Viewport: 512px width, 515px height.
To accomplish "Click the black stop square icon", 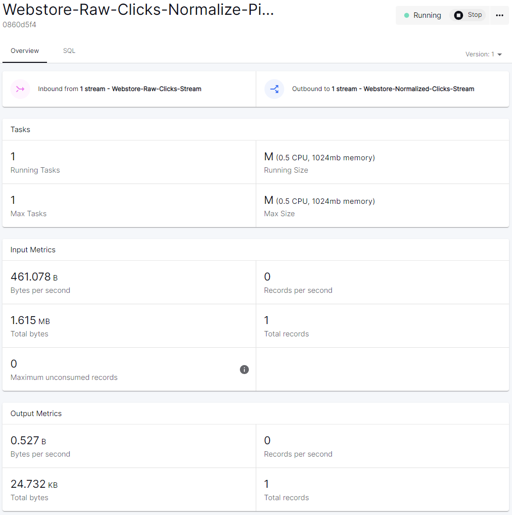I will (459, 15).
